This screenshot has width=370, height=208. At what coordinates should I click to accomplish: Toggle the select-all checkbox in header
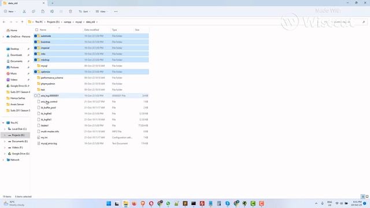click(x=36, y=29)
